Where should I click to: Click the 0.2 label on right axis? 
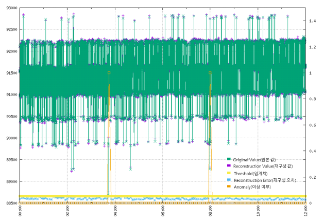coord(313,177)
